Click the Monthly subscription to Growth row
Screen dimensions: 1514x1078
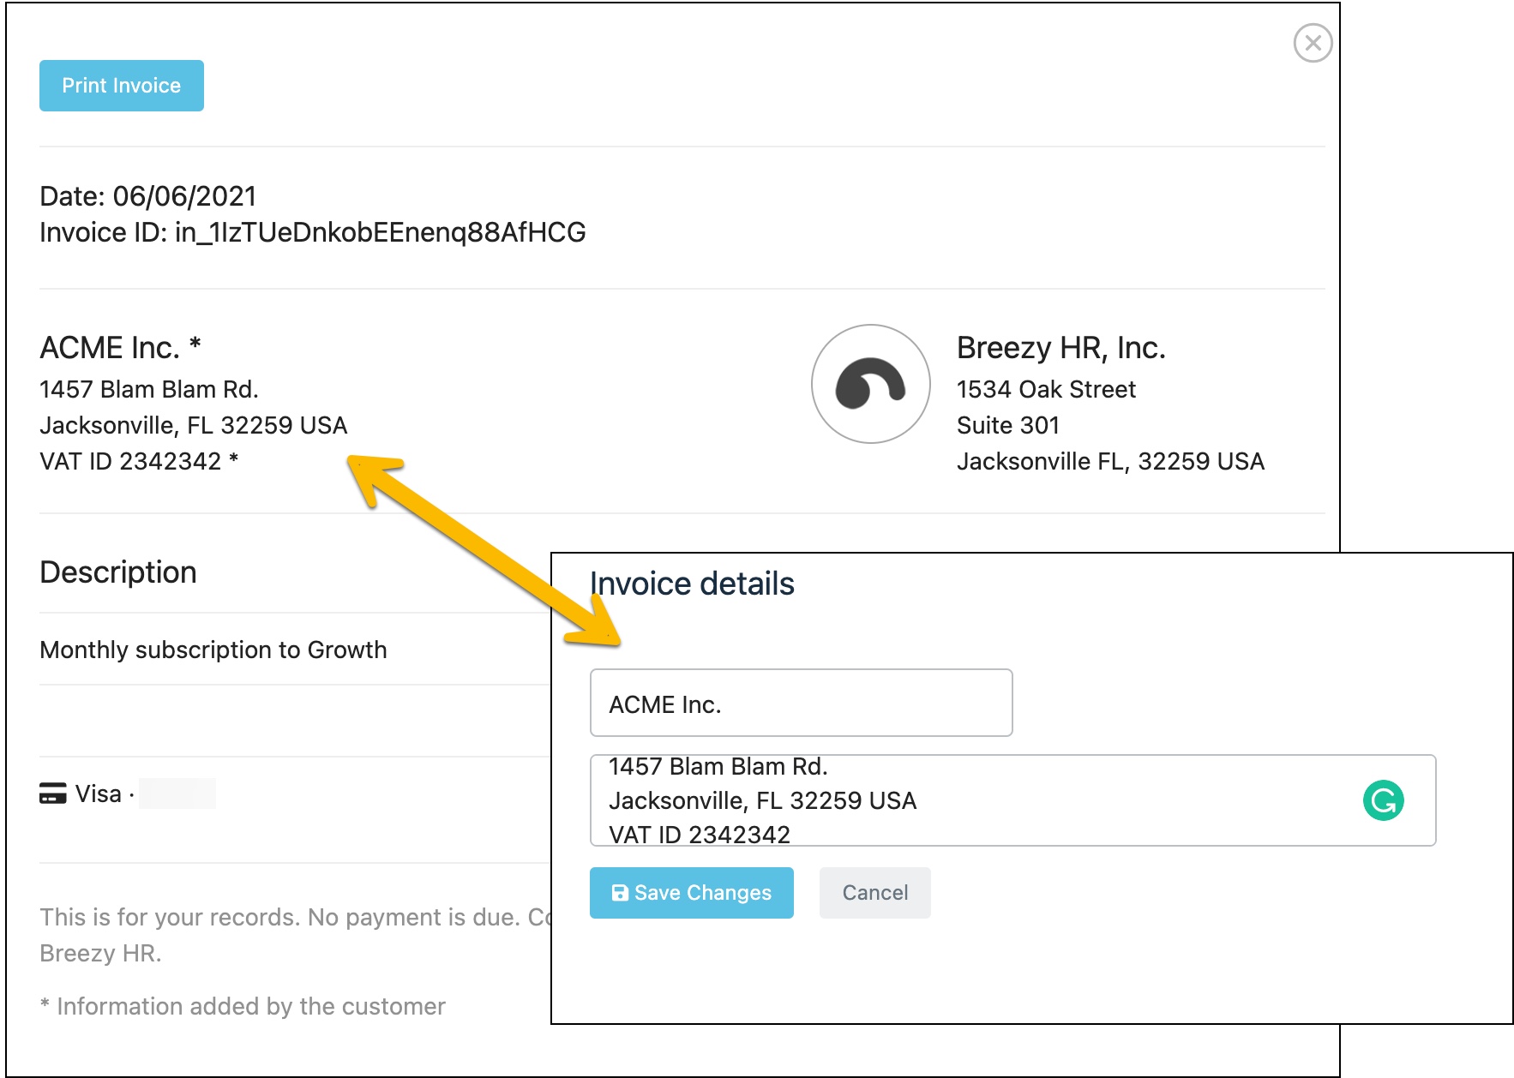pos(213,650)
